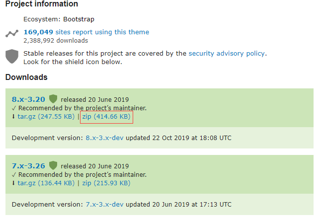Download the tar.gz (136.44 KB) file
The width and height of the screenshot is (321, 221).
point(46,183)
